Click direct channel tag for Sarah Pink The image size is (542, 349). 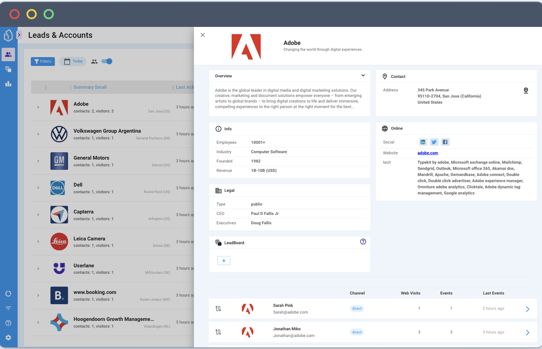pos(357,308)
